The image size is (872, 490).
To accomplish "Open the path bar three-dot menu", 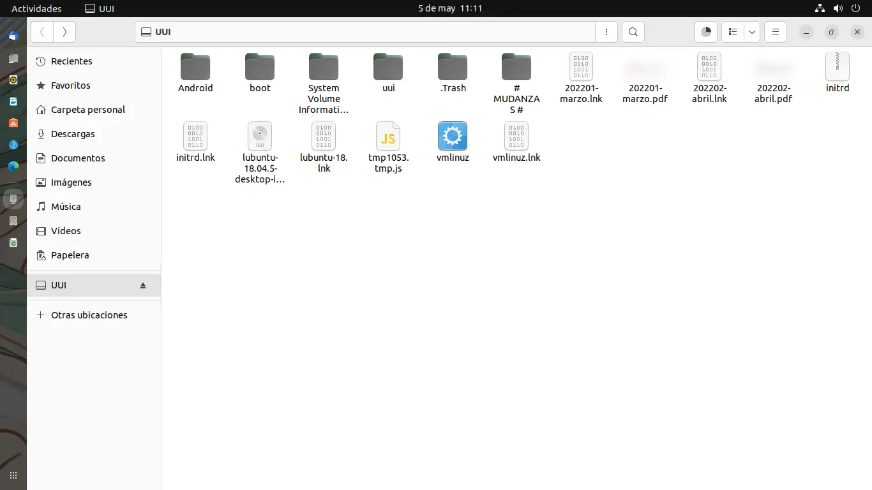I will 606,32.
